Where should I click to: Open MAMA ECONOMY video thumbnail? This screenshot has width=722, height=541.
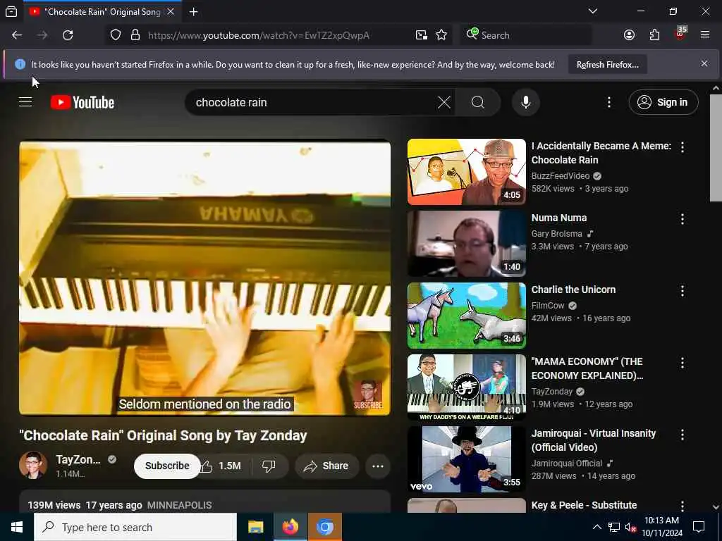(x=467, y=387)
